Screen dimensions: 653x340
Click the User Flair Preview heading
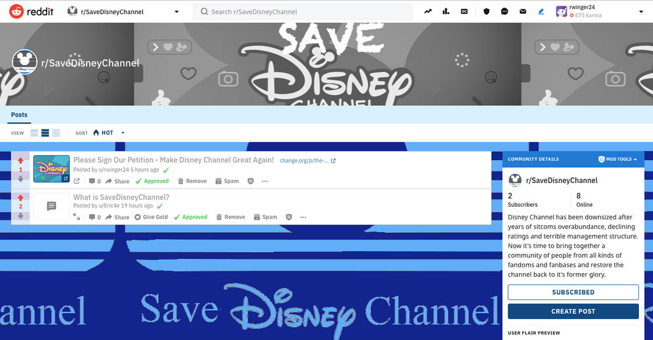pyautogui.click(x=534, y=333)
